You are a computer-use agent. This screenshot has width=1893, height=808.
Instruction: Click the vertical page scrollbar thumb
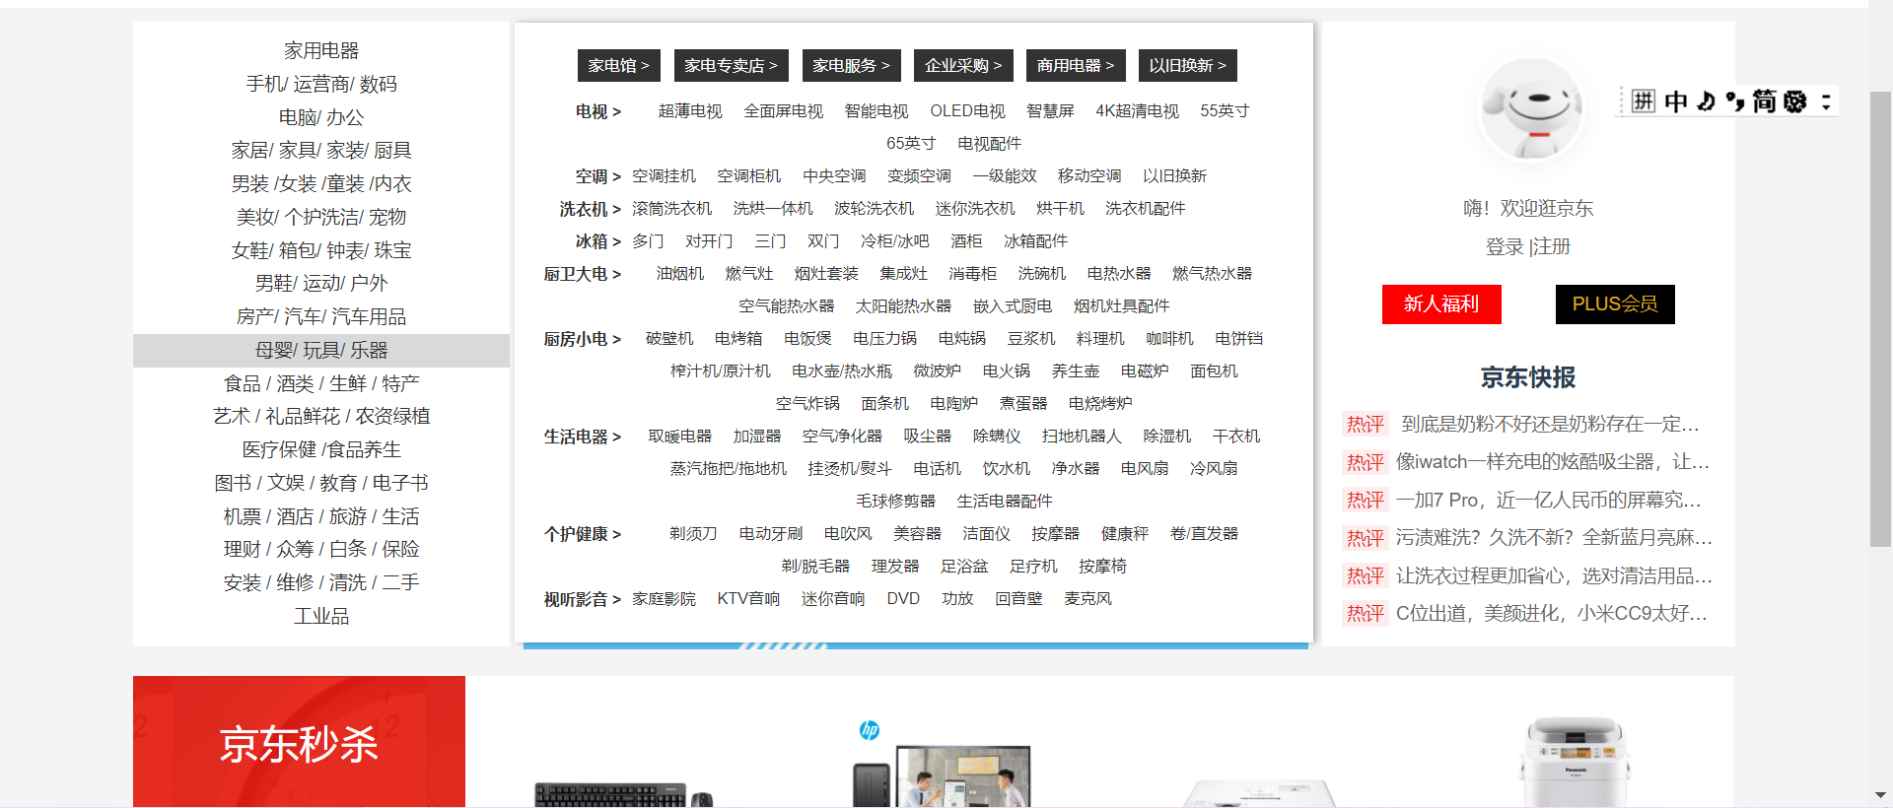coord(1880,318)
